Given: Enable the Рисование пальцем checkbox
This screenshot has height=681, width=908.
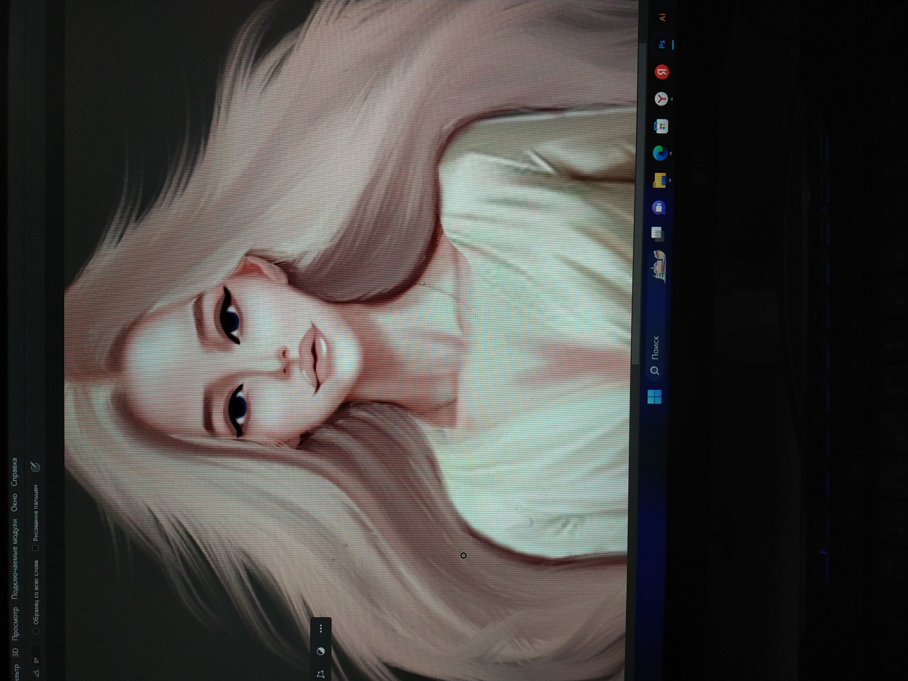Looking at the screenshot, I should (36, 548).
